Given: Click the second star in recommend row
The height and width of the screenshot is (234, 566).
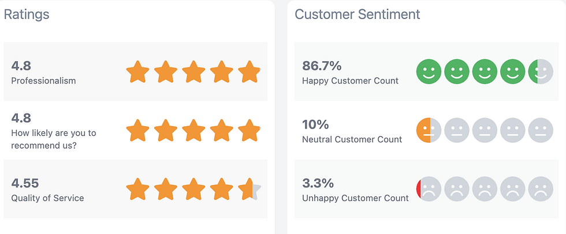Looking at the screenshot, I should click(166, 131).
